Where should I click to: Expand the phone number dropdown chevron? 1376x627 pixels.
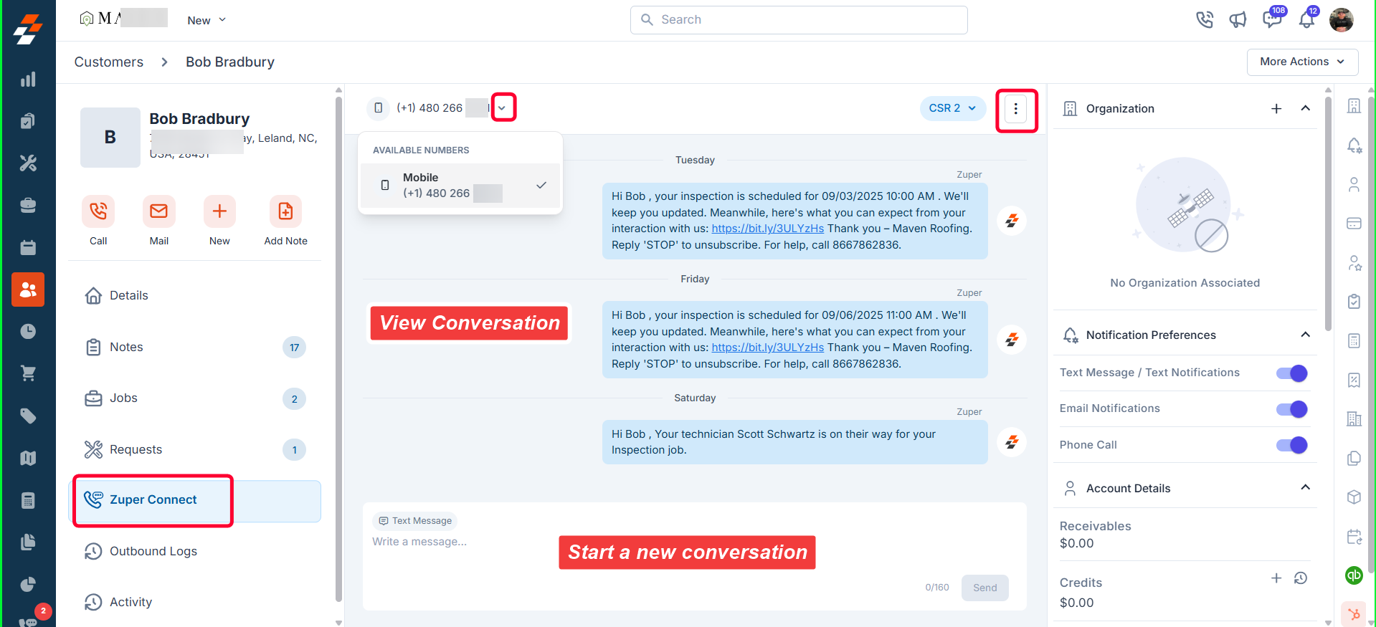tap(502, 108)
